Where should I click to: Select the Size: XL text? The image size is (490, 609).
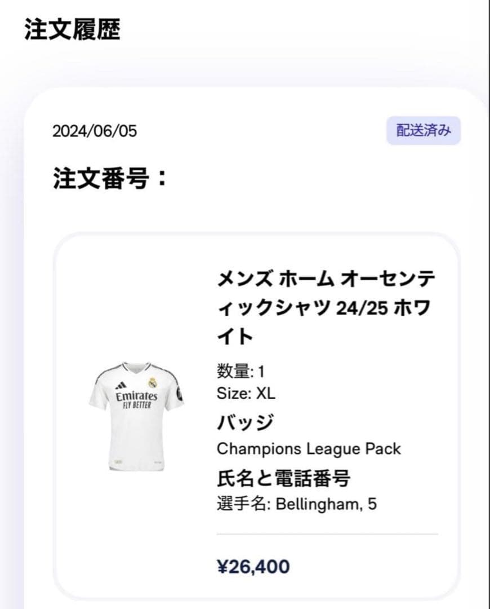pos(246,394)
